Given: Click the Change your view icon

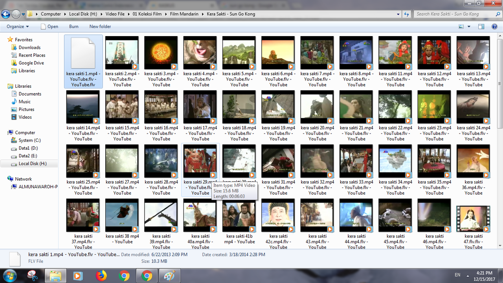Looking at the screenshot, I should (461, 26).
